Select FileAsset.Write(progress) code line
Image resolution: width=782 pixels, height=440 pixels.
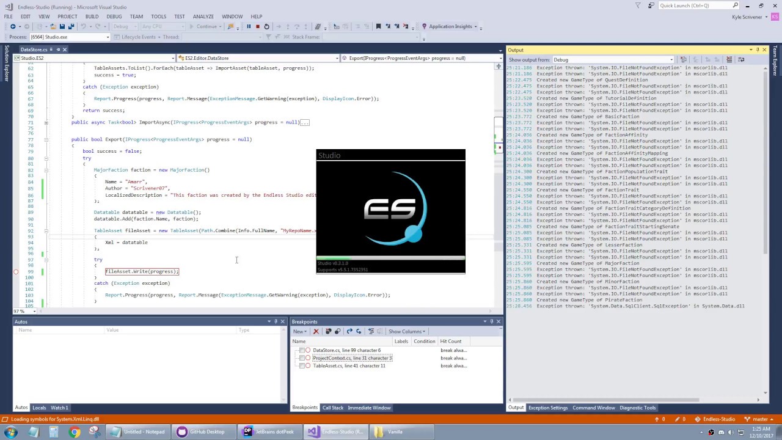pyautogui.click(x=142, y=271)
